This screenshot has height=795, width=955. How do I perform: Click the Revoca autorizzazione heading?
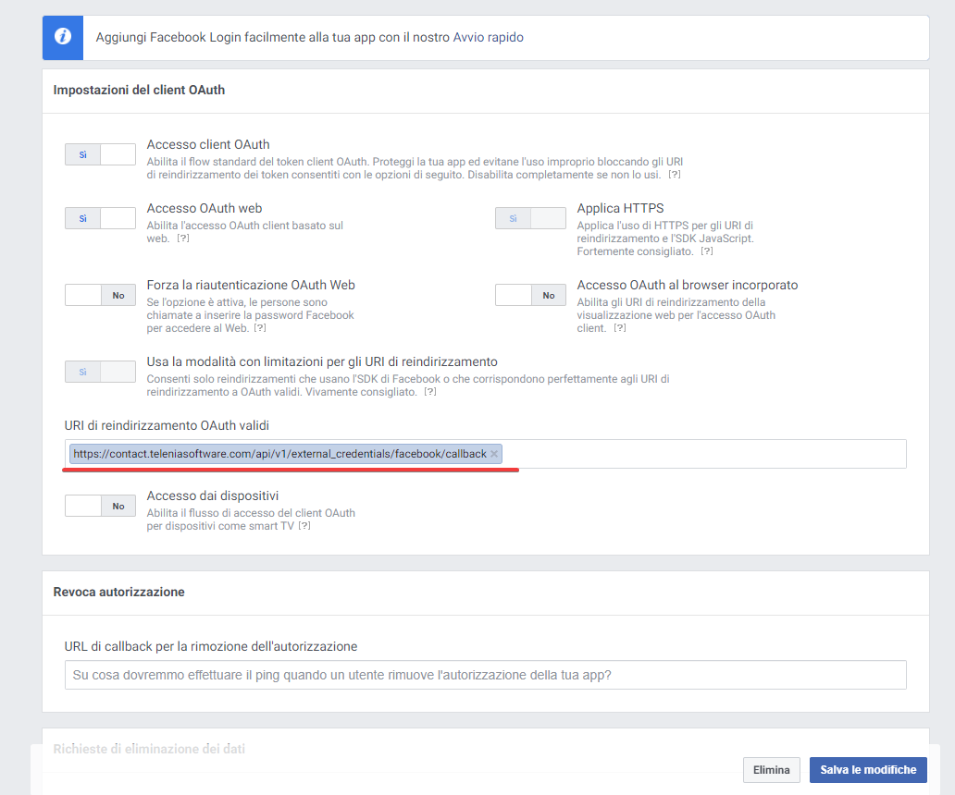point(118,592)
